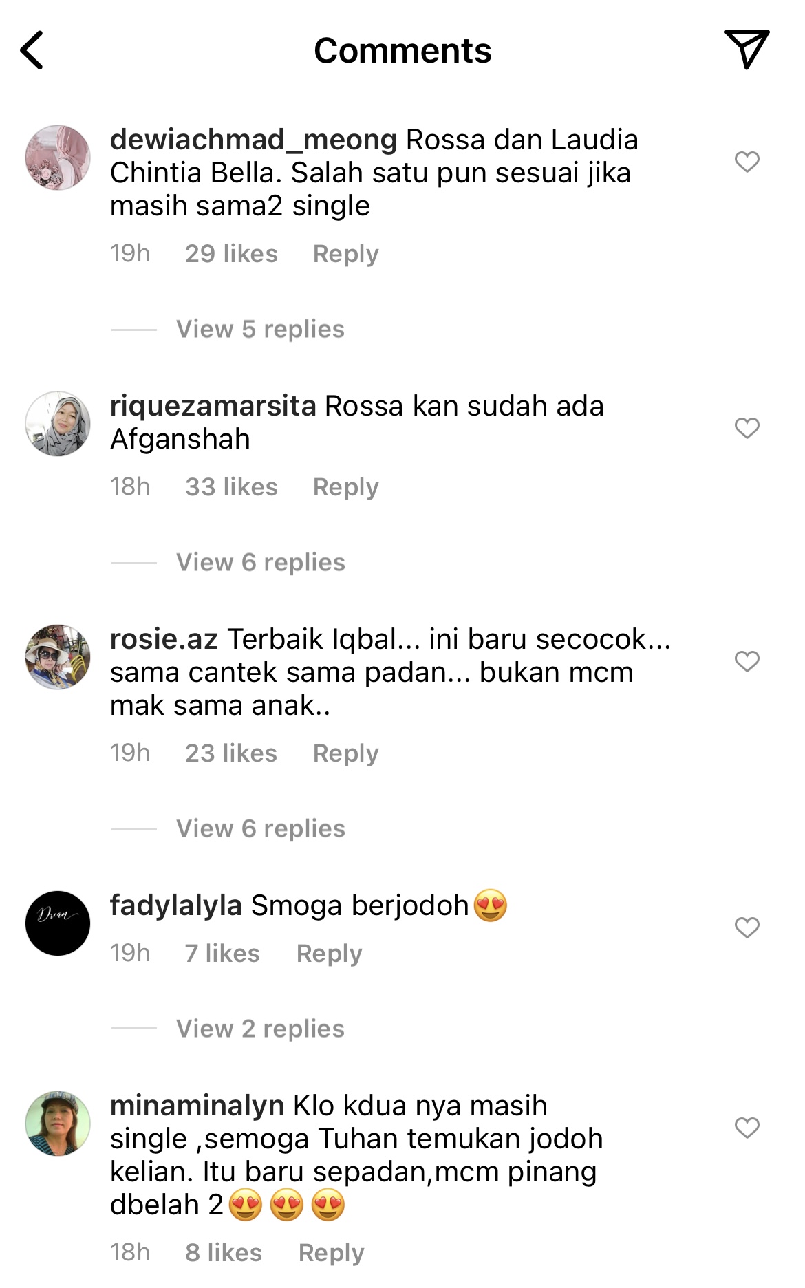Open rosie.az username link
This screenshot has width=805, height=1288.
(x=164, y=639)
